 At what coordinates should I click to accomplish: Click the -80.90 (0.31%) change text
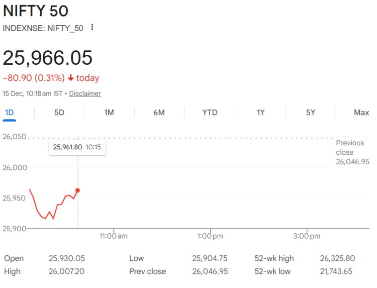point(34,78)
